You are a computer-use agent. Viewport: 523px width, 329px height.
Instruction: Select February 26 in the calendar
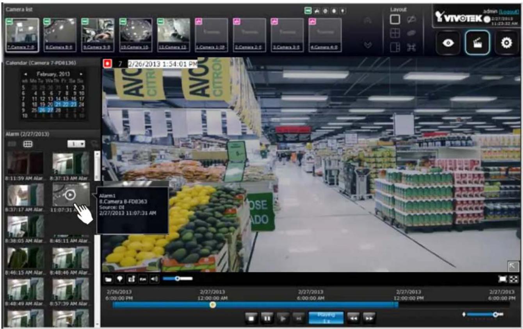pyautogui.click(x=42, y=110)
